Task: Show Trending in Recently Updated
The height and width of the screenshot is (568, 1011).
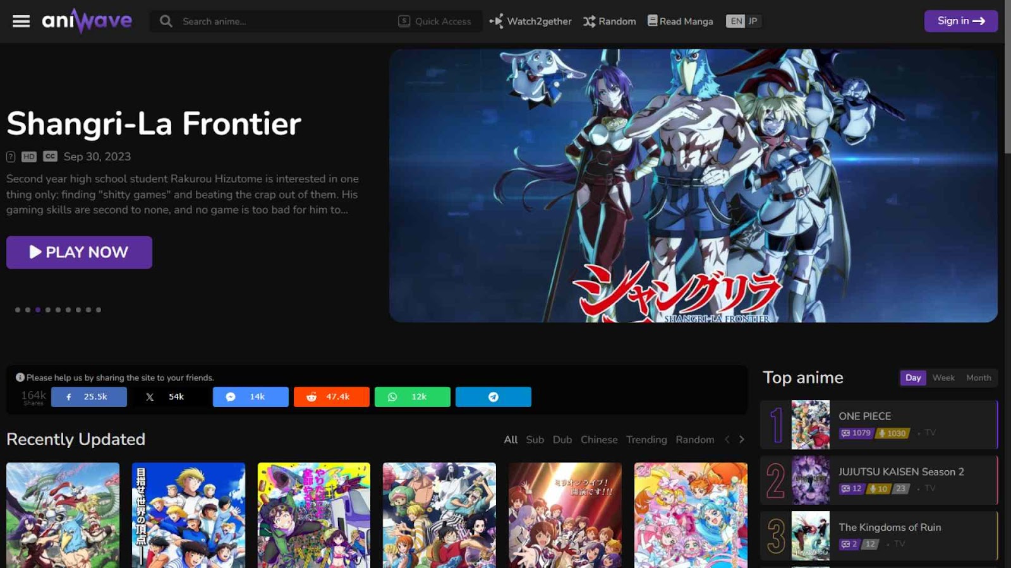Action: pos(646,440)
